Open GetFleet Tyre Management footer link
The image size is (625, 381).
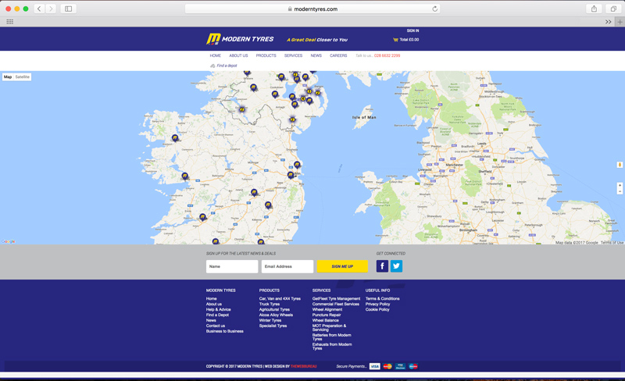click(x=336, y=298)
